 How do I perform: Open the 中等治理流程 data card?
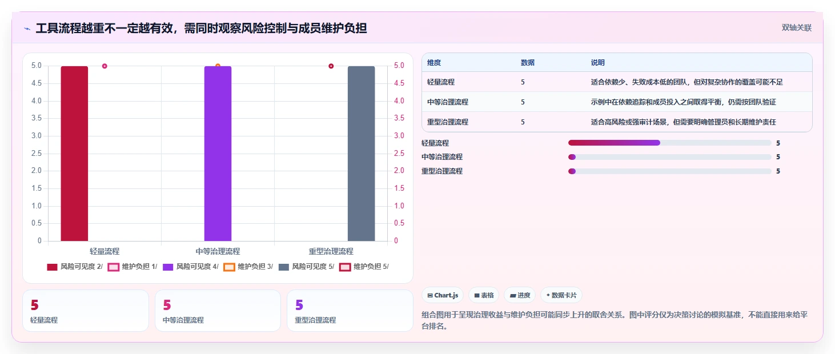pos(218,311)
